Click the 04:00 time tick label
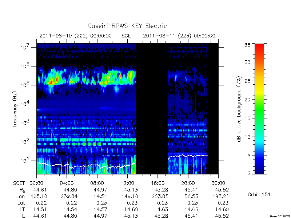Viewport: 291px width, 218px height. [x=67, y=183]
